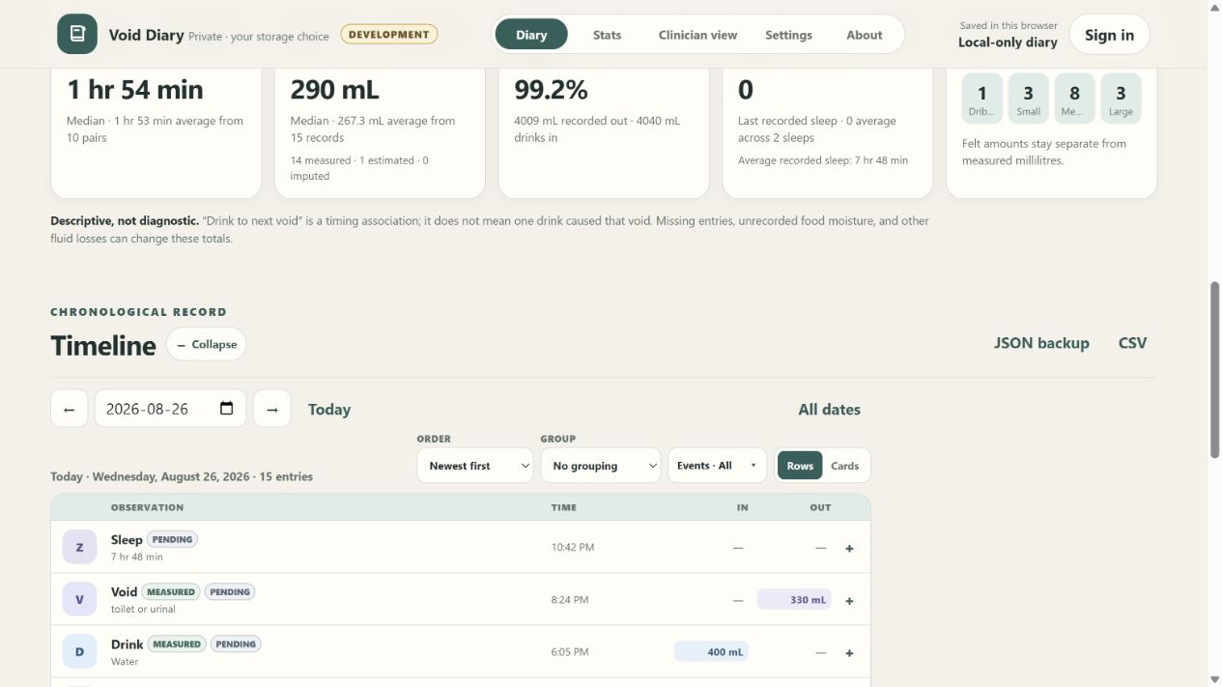
Task: Expand the 6:05 PM Drink row plus
Action: [850, 652]
